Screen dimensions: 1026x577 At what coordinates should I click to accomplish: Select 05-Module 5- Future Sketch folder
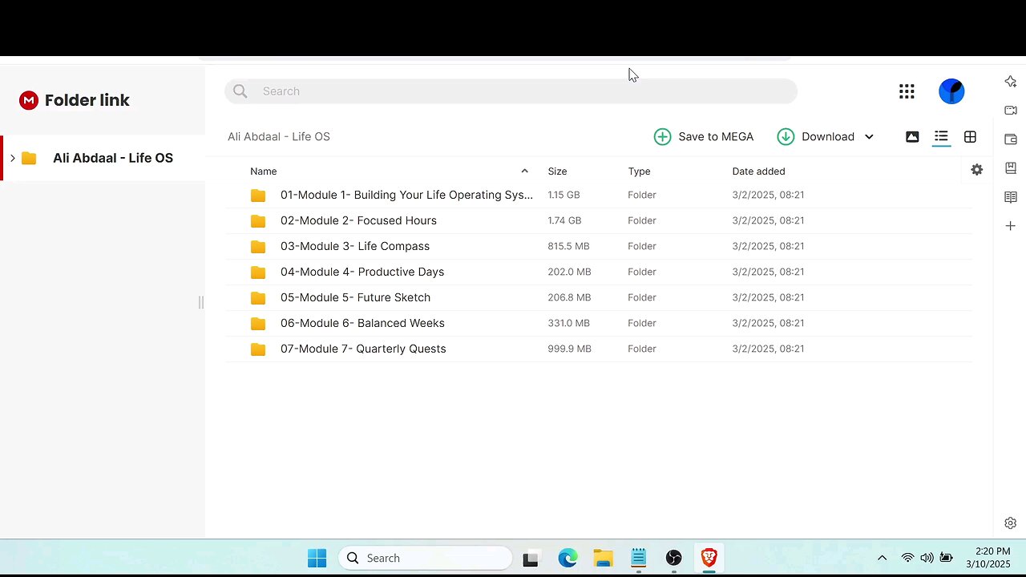pyautogui.click(x=599, y=297)
